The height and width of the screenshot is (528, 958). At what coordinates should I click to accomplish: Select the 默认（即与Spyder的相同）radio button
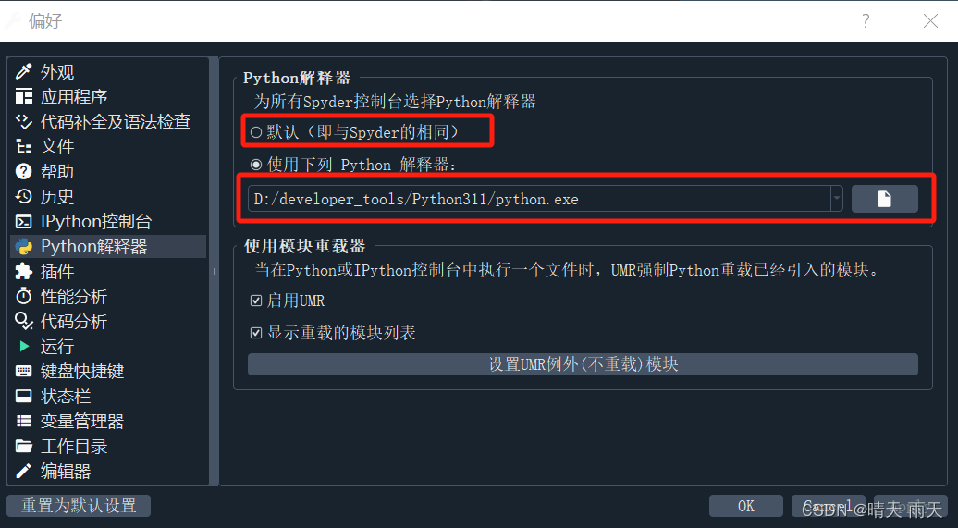pyautogui.click(x=256, y=132)
